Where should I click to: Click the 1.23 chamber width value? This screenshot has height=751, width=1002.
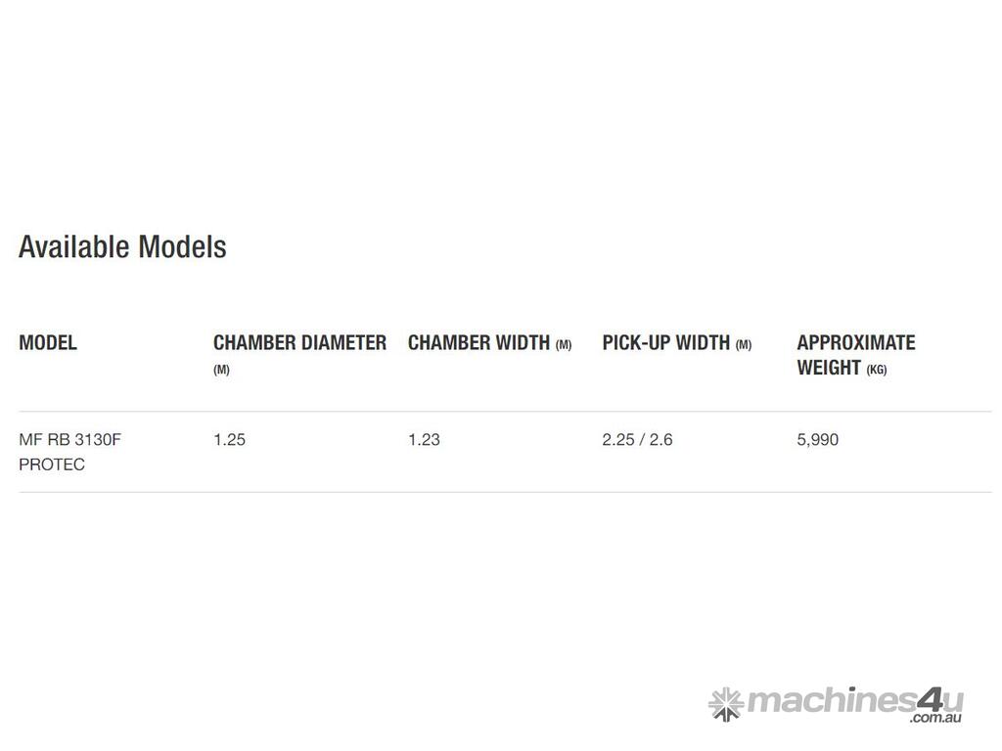(424, 439)
